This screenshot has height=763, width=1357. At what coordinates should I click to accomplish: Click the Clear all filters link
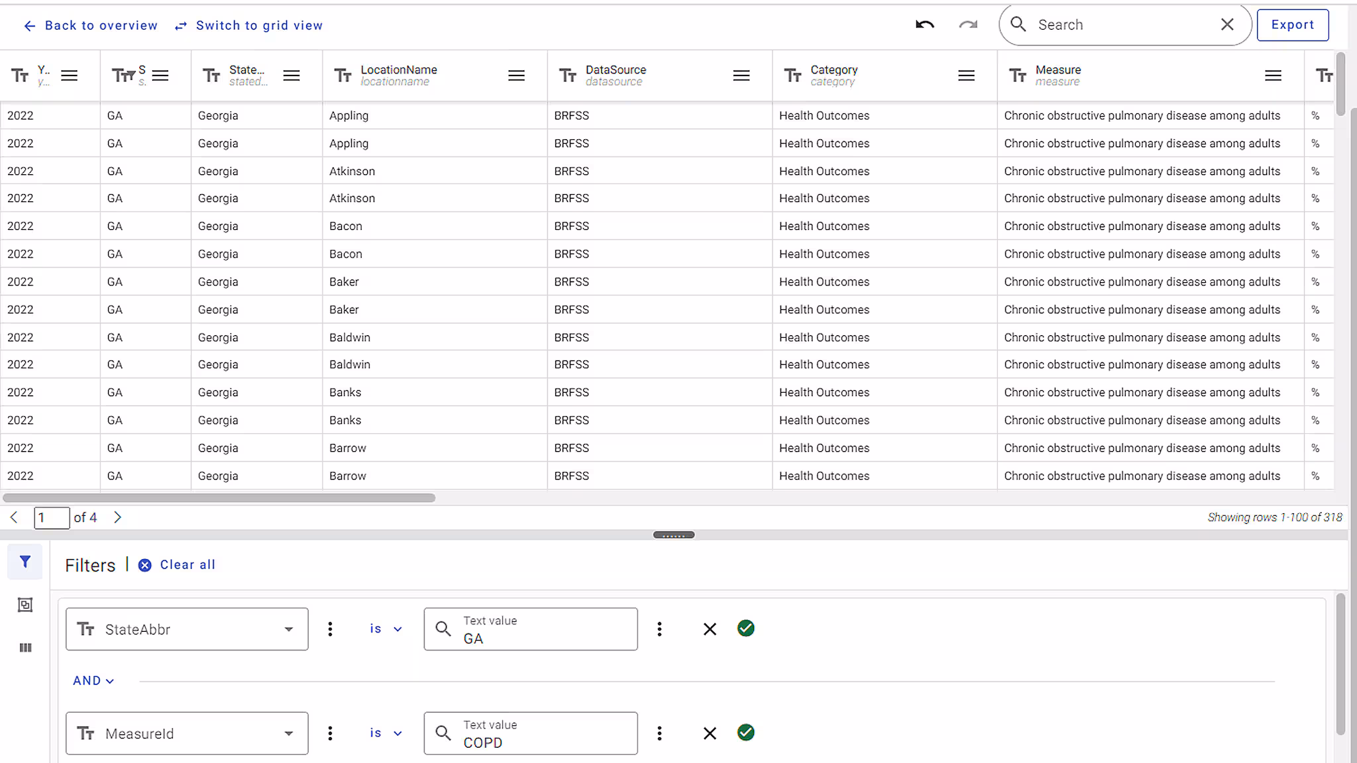(x=186, y=564)
